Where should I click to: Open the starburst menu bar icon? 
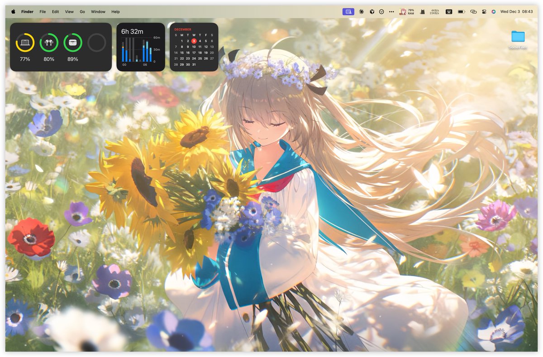[x=361, y=12]
